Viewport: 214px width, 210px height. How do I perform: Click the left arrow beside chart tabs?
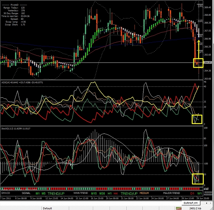(206, 203)
